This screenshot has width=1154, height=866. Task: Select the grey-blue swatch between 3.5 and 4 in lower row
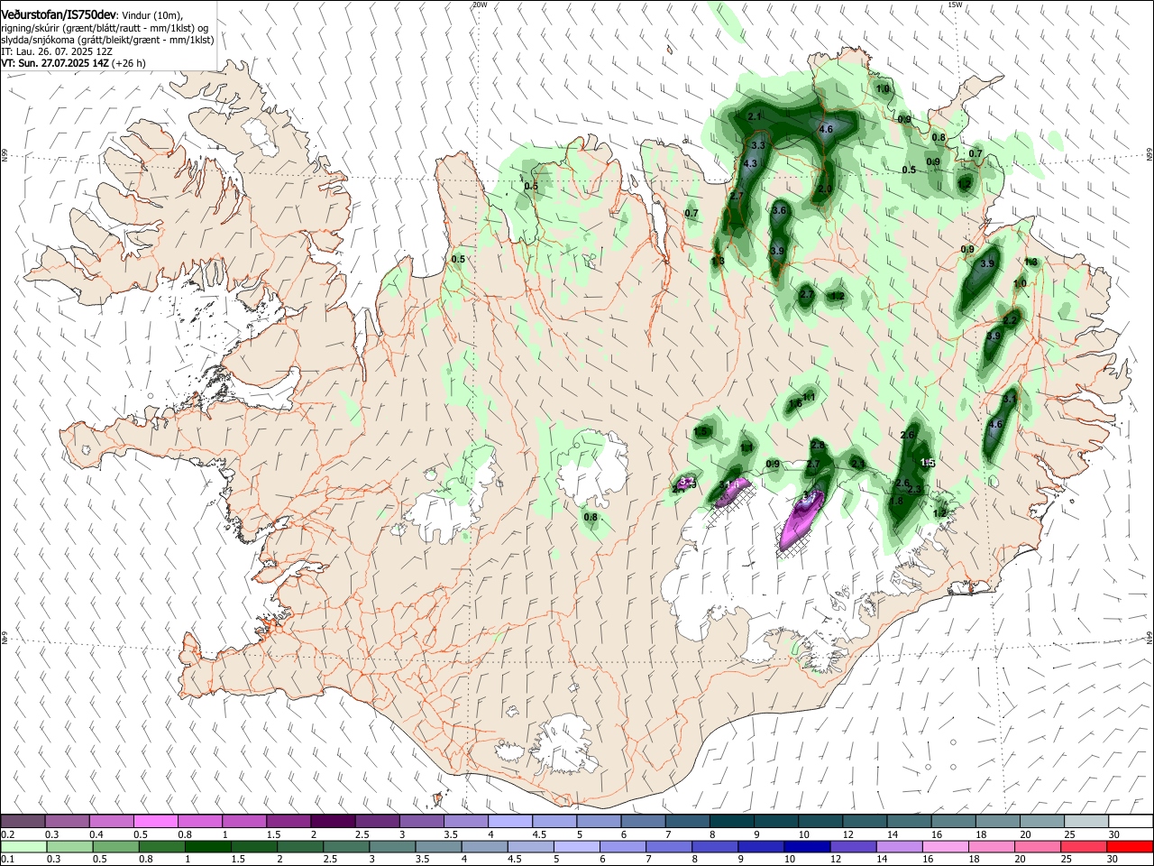438,847
